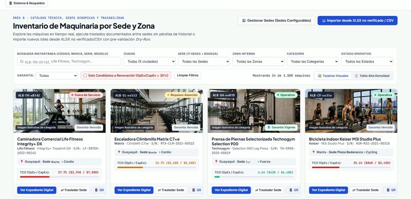Open the Estado Operativo dropdown

[367, 62]
